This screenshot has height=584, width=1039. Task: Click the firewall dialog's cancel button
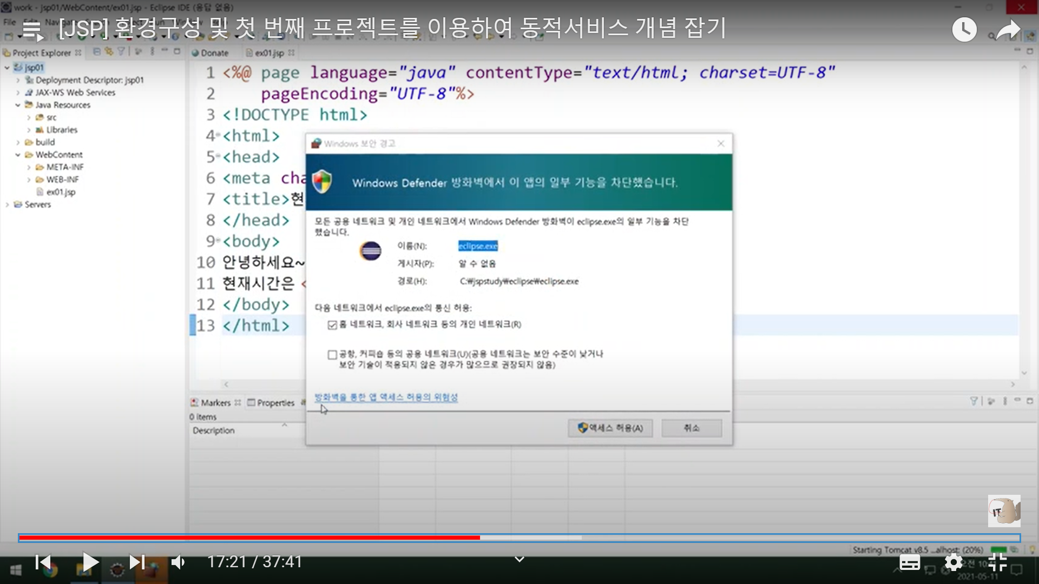tap(692, 428)
